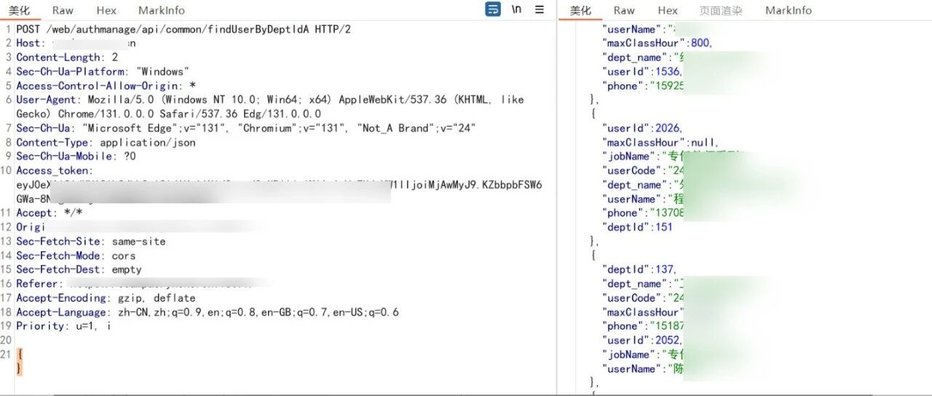This screenshot has height=396, width=932.
Task: Click the Priority: u=1, i header
Action: point(64,326)
